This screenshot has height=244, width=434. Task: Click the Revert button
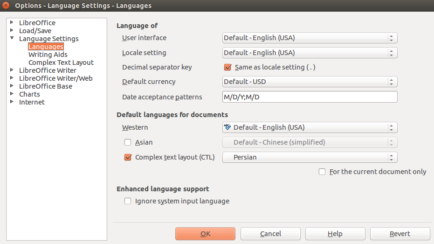tap(400, 234)
